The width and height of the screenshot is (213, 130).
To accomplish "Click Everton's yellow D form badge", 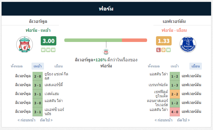I will point(163,50).
